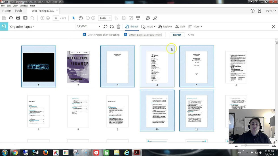
Task: Click the full screen mode icon
Action: [x=131, y=18]
